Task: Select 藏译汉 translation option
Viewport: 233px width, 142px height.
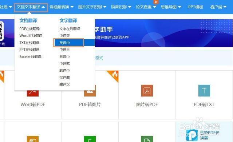Action: click(64, 84)
